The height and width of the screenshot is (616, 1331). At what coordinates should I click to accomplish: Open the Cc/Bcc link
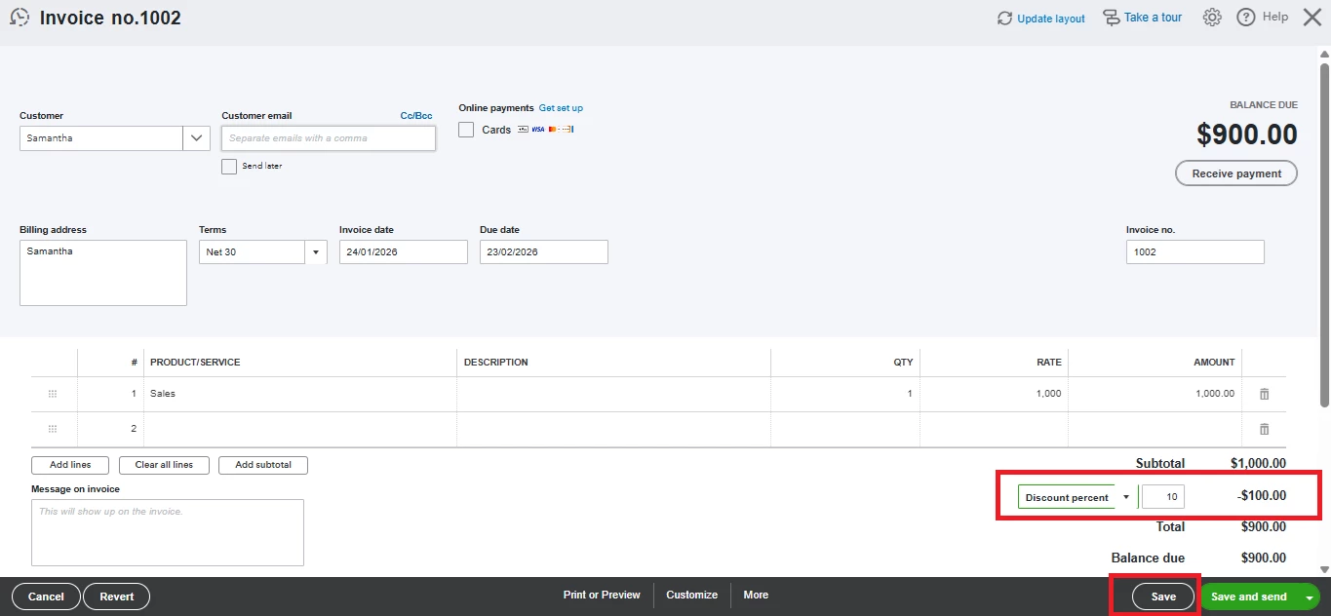(416, 115)
